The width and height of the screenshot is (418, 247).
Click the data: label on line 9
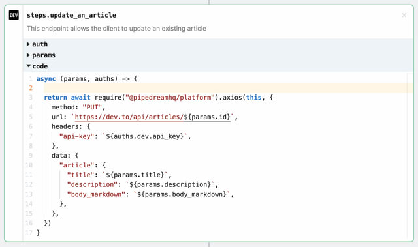pyautogui.click(x=61, y=156)
